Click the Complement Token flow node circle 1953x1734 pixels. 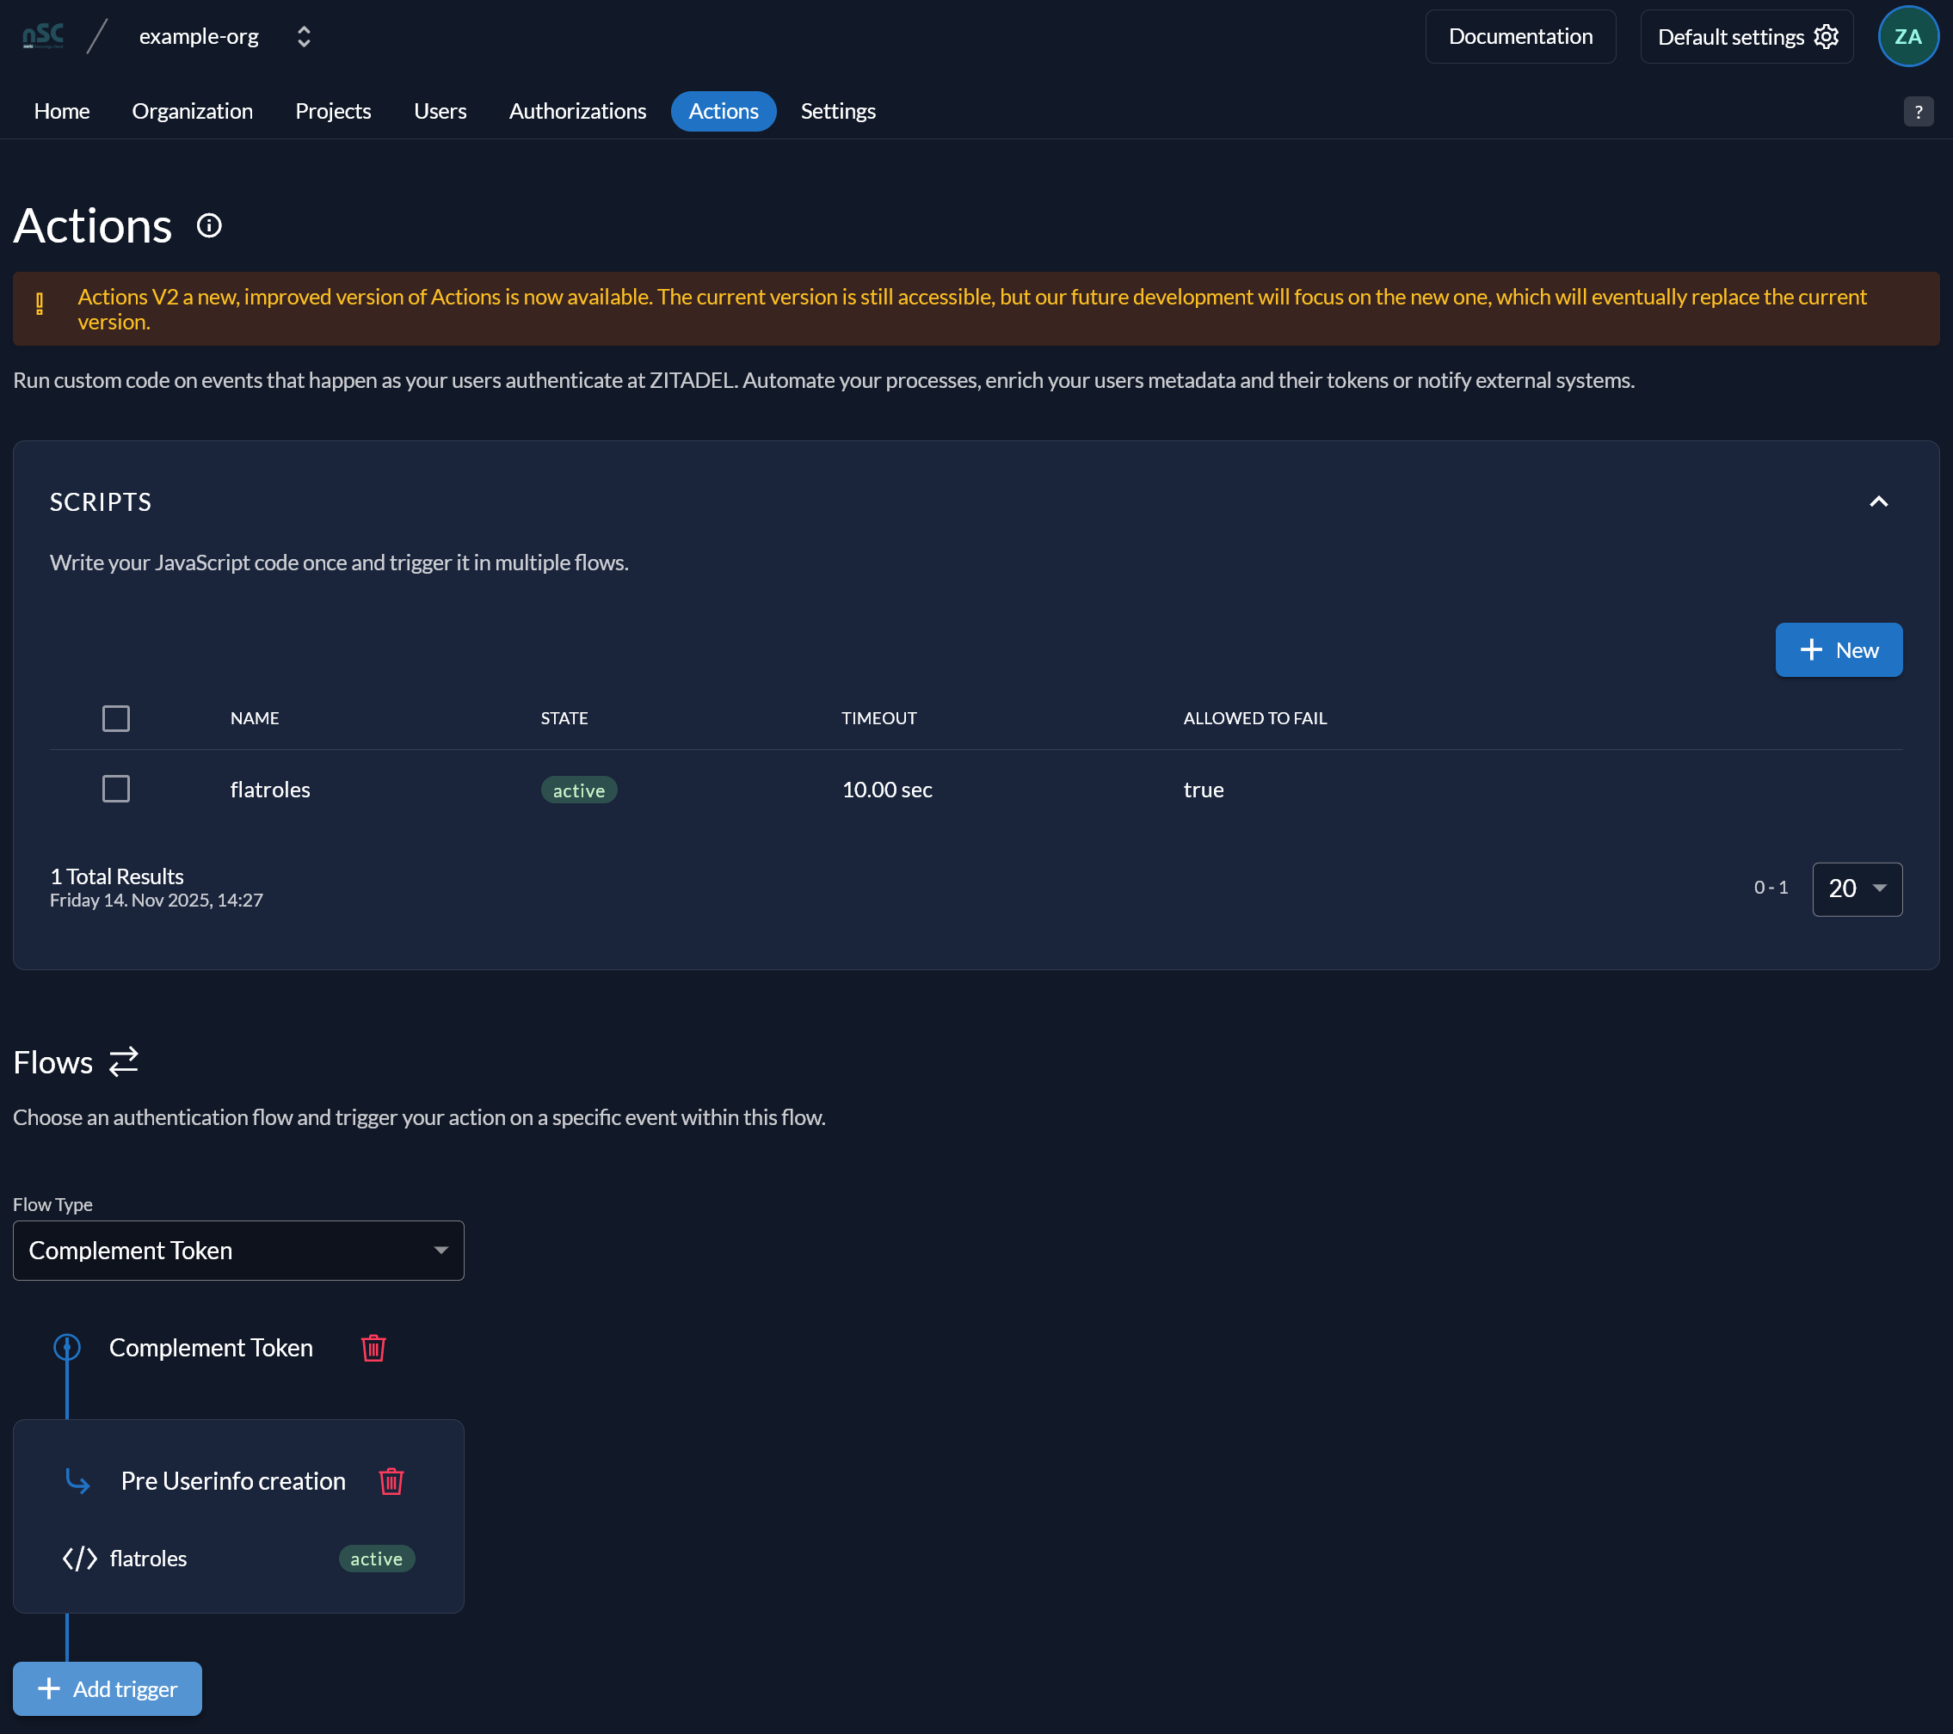click(x=67, y=1347)
